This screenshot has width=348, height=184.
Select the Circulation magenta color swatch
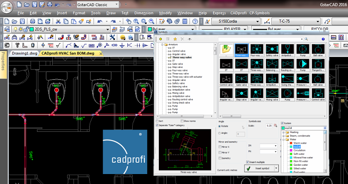tap(291, 150)
